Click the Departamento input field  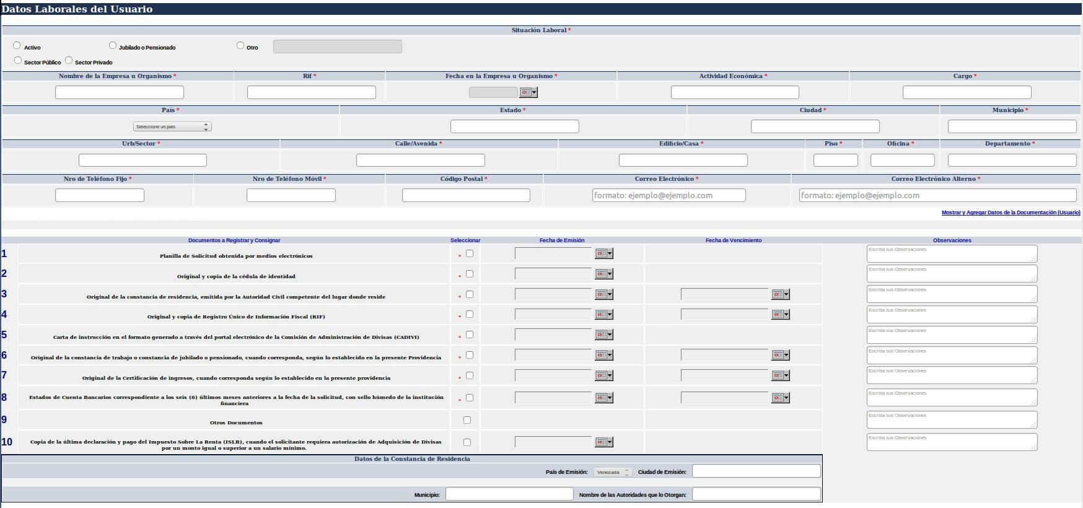[1012, 160]
